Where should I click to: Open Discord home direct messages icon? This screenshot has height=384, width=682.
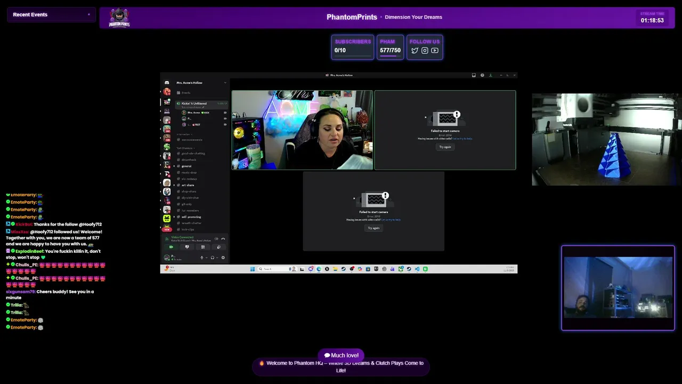[x=167, y=83]
